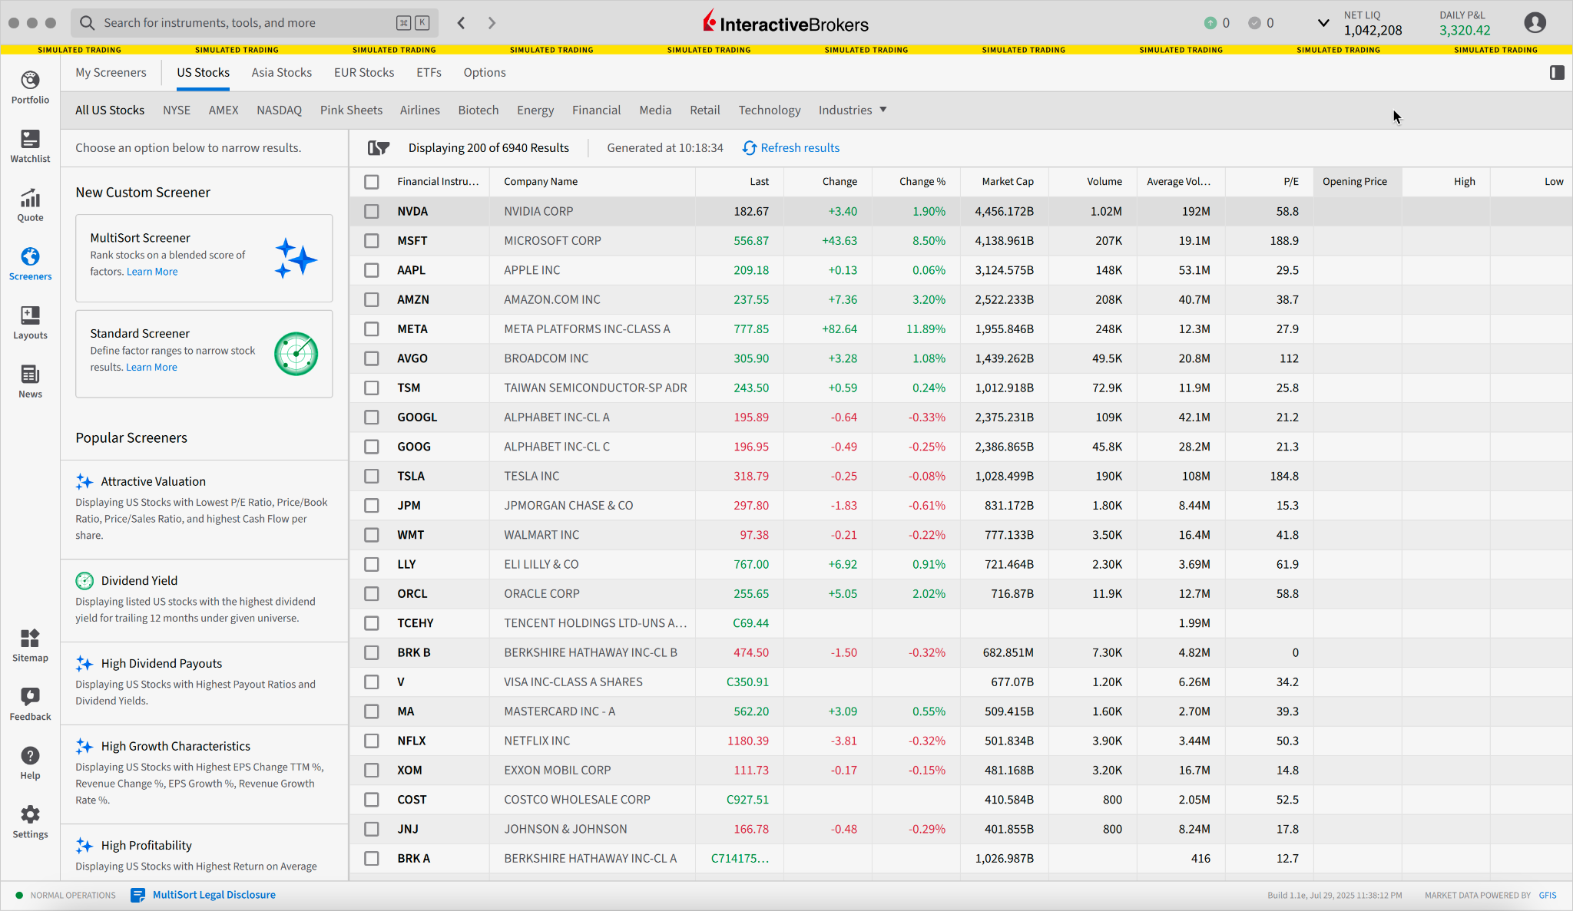Click the refresh icon next to Refresh results
1573x911 pixels.
point(748,147)
